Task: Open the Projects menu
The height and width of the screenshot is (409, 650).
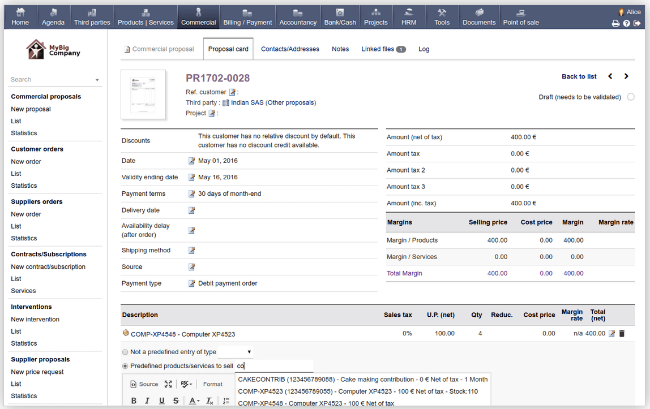Action: (375, 17)
